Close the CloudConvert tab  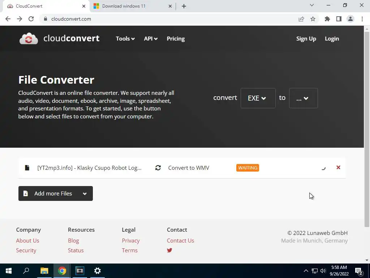[84, 6]
